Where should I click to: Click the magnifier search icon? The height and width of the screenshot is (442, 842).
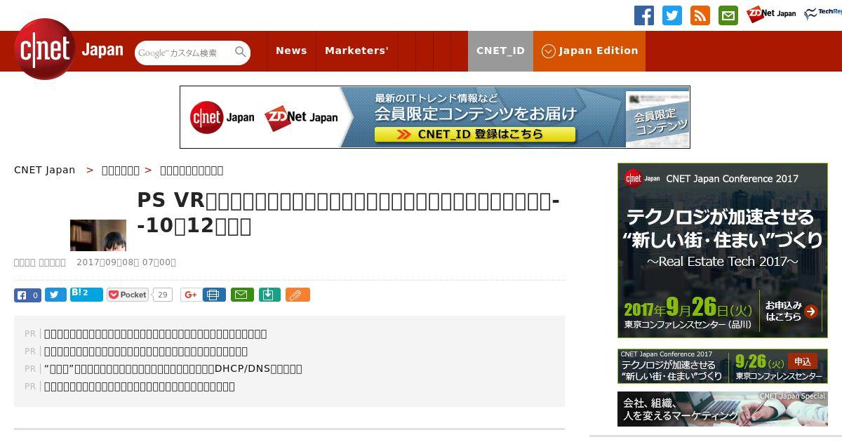click(x=241, y=52)
